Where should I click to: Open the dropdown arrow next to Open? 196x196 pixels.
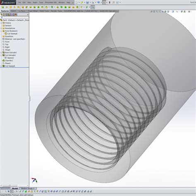pyautogui.click(x=84, y=2)
